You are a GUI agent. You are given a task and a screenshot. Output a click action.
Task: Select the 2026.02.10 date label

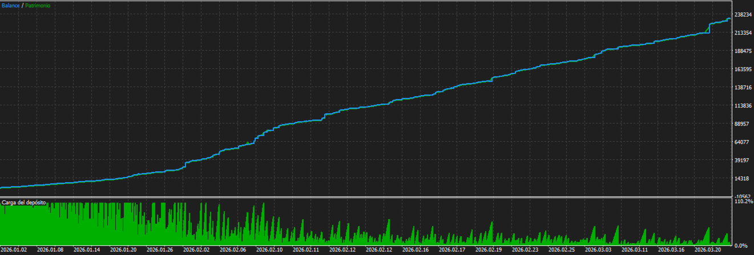[x=269, y=249]
